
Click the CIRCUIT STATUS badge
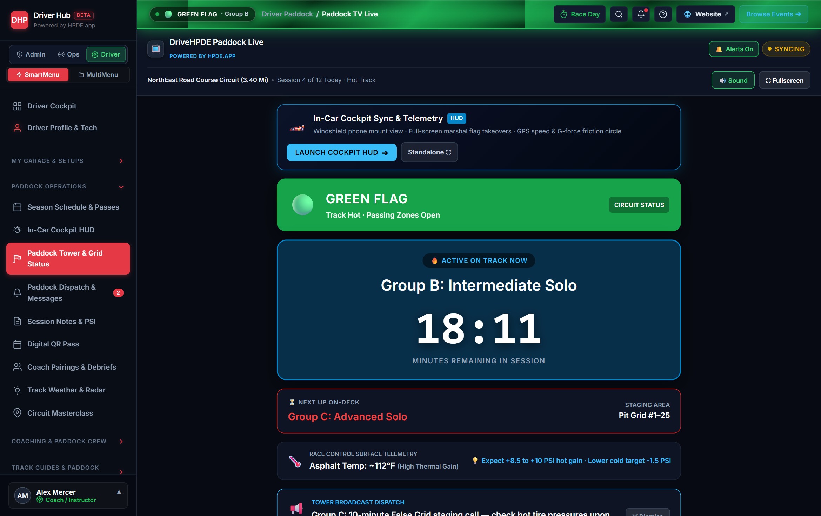click(x=639, y=205)
